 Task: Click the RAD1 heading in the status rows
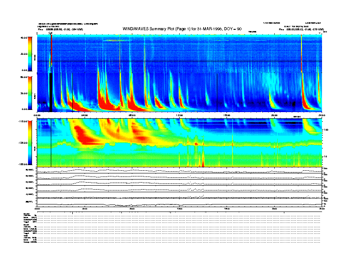point(26,225)
